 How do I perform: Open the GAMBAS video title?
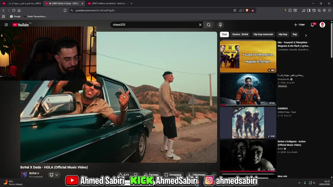283,109
